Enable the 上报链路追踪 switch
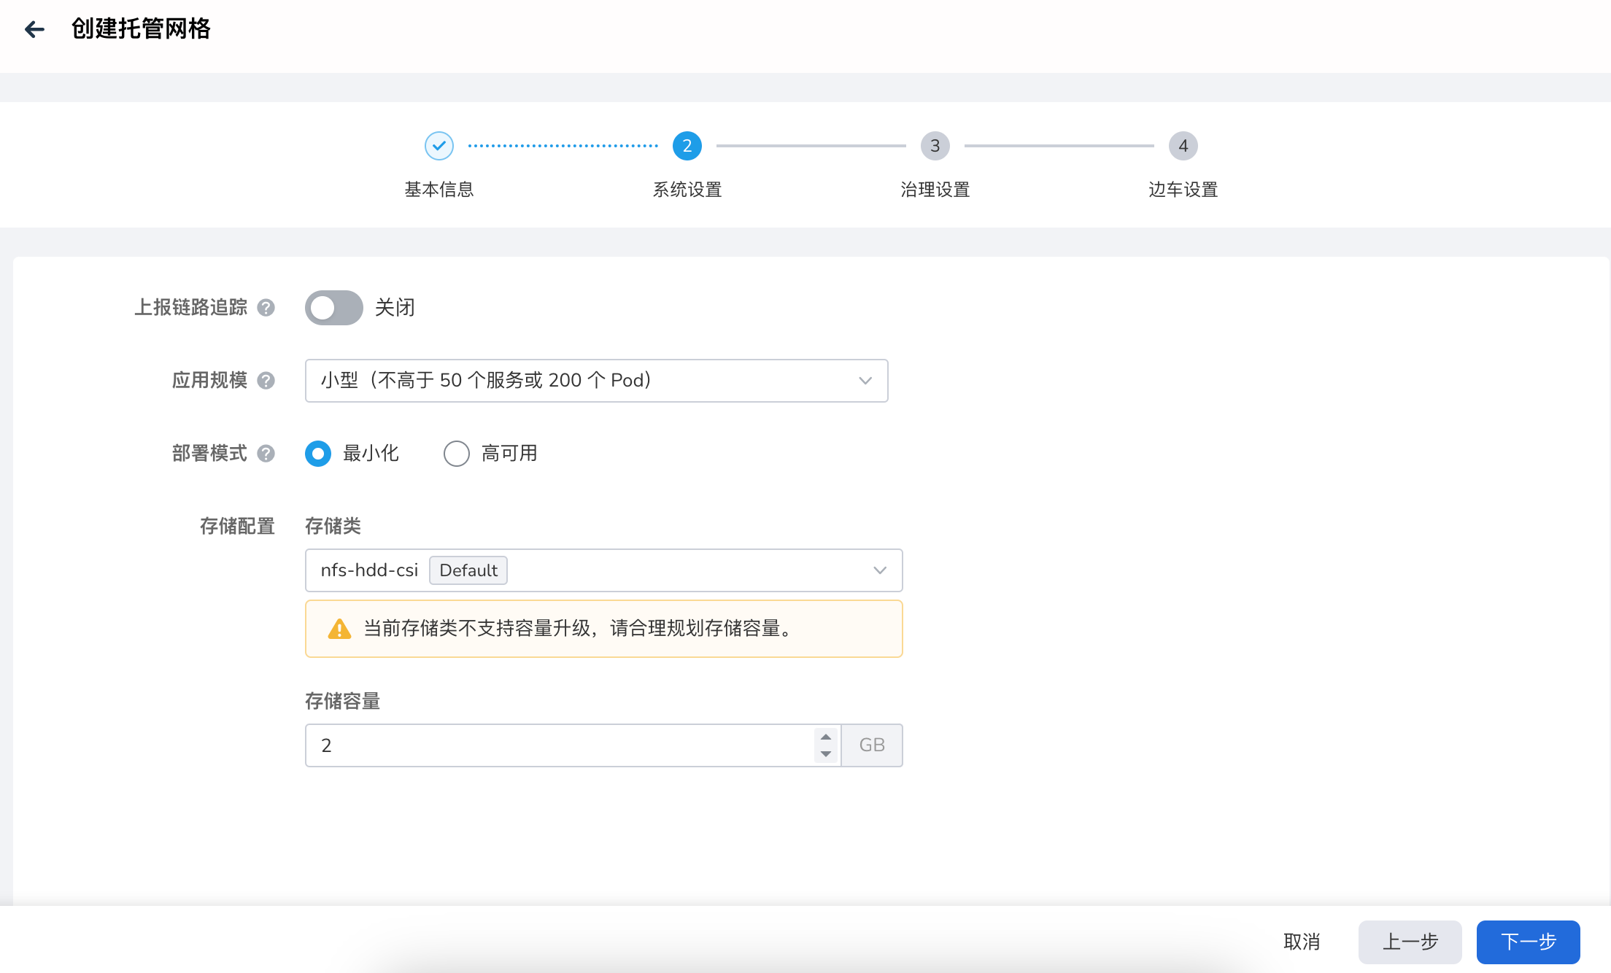 point(333,308)
